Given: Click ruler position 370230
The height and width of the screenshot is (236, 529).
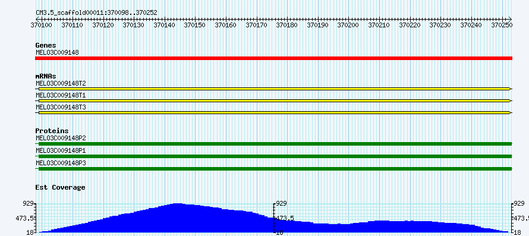Looking at the screenshot, I should coord(440,25).
